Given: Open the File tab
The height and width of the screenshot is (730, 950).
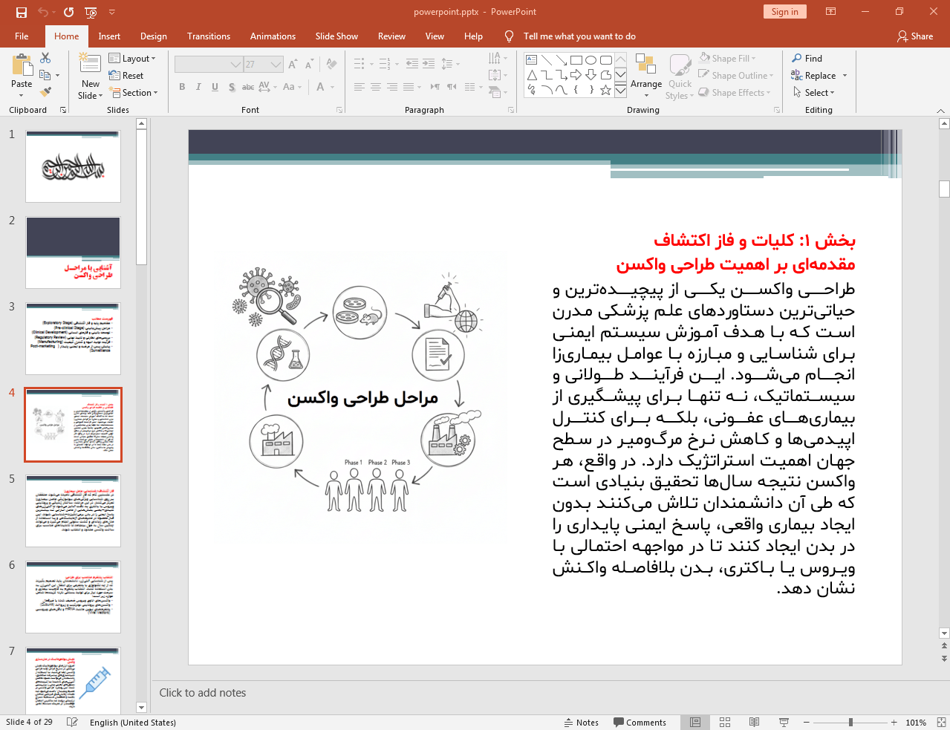Looking at the screenshot, I should [22, 36].
